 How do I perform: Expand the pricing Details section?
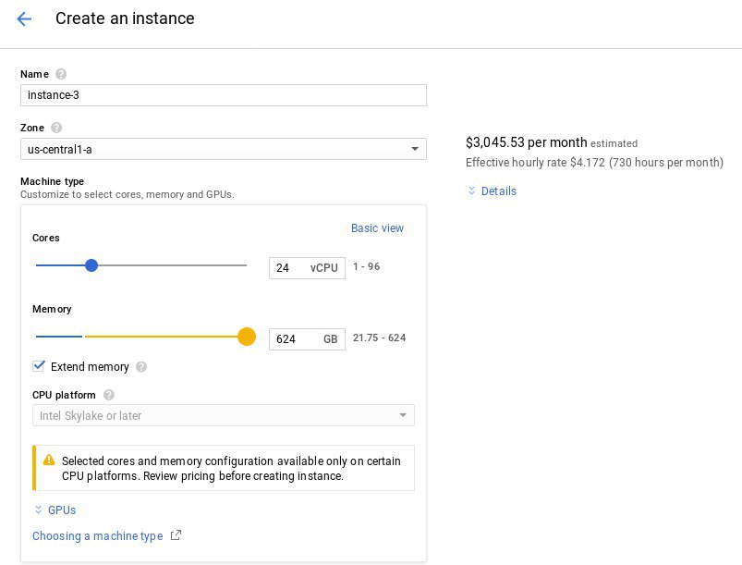tap(499, 190)
